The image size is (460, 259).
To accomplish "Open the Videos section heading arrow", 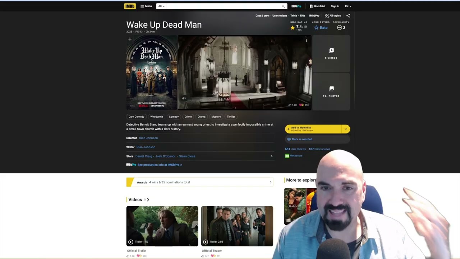I will pos(148,200).
